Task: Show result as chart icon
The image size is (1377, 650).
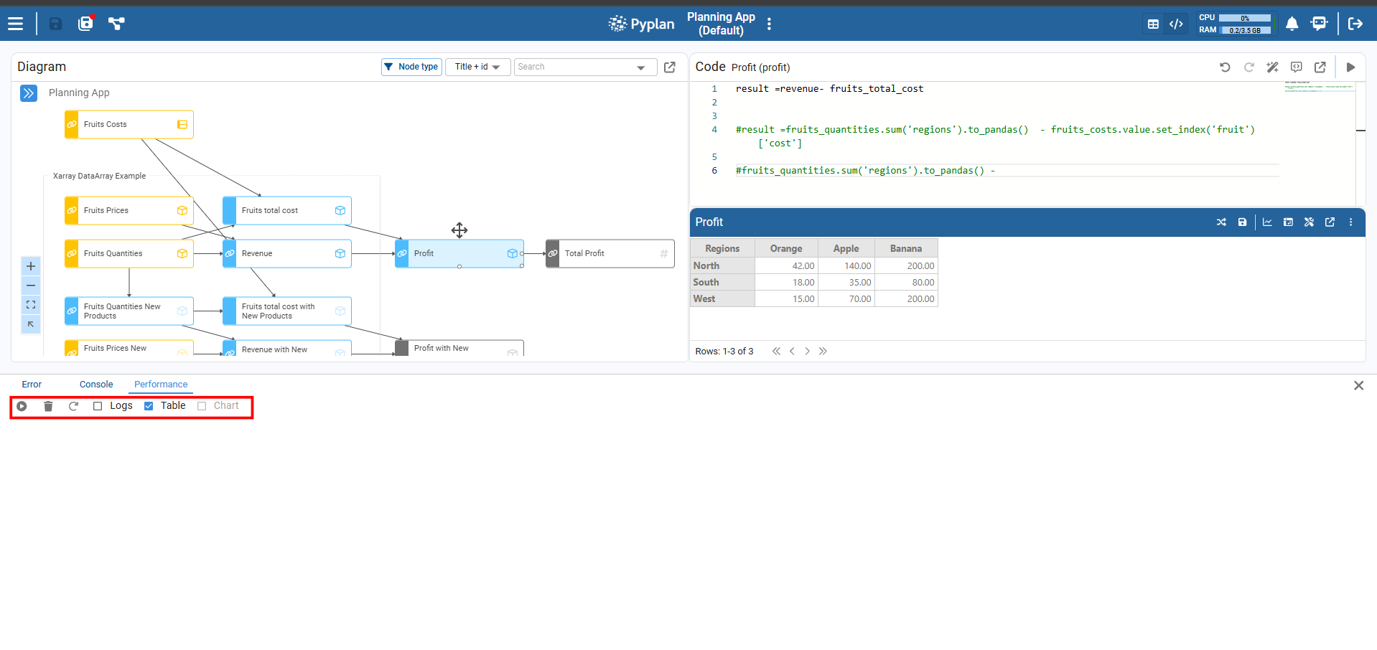Action: click(1267, 222)
